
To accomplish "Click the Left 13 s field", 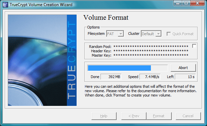I will tap(185, 77).
